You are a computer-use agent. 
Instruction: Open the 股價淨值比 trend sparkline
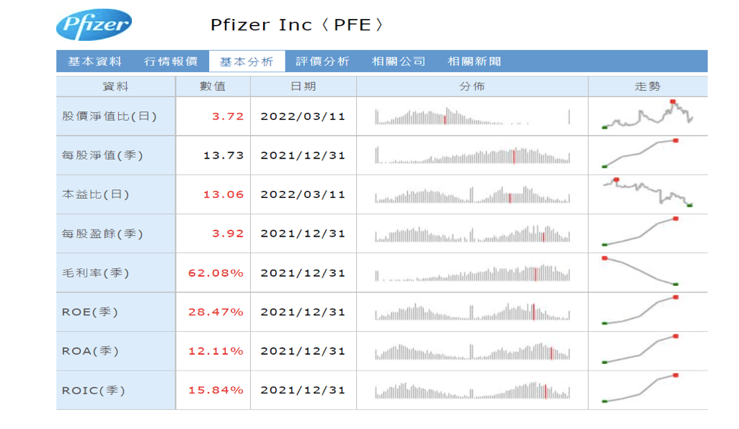click(647, 116)
